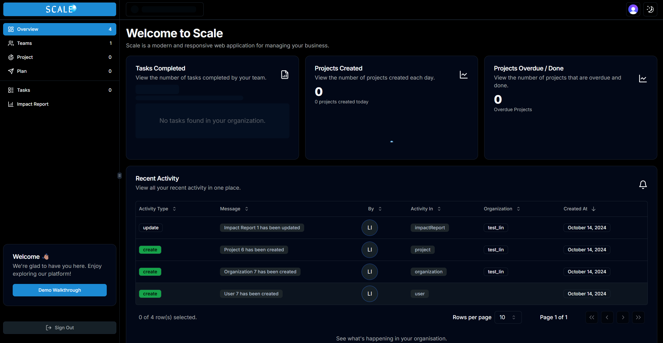Click LI avatar in Organization 7 row
The image size is (663, 343).
click(x=369, y=272)
